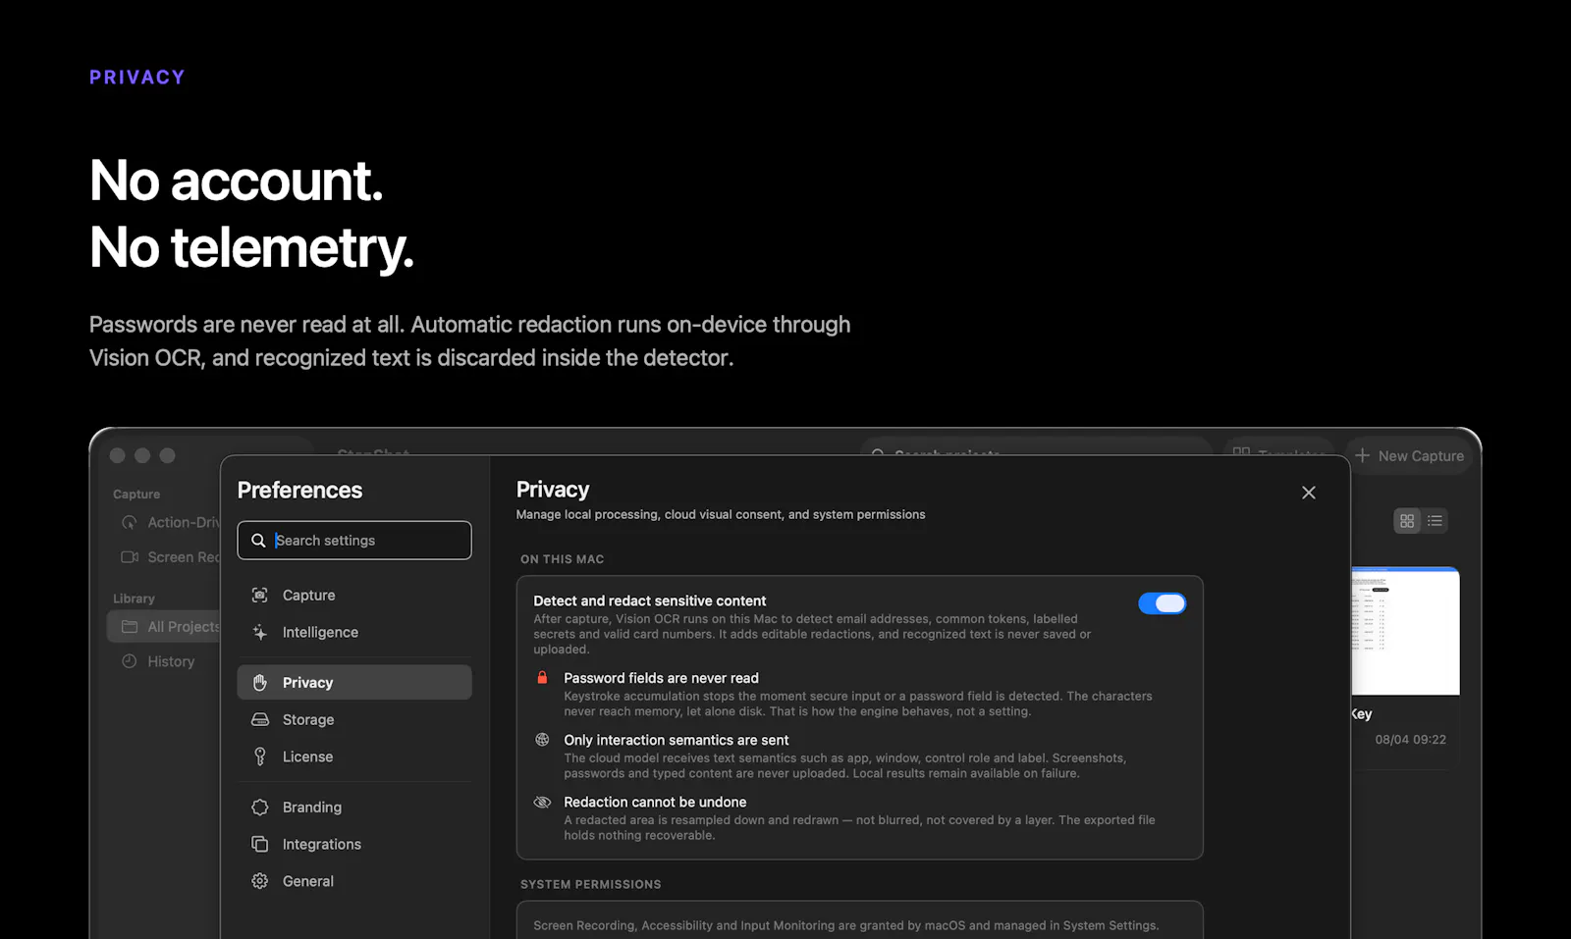Select the Privacy preferences section

click(353, 683)
